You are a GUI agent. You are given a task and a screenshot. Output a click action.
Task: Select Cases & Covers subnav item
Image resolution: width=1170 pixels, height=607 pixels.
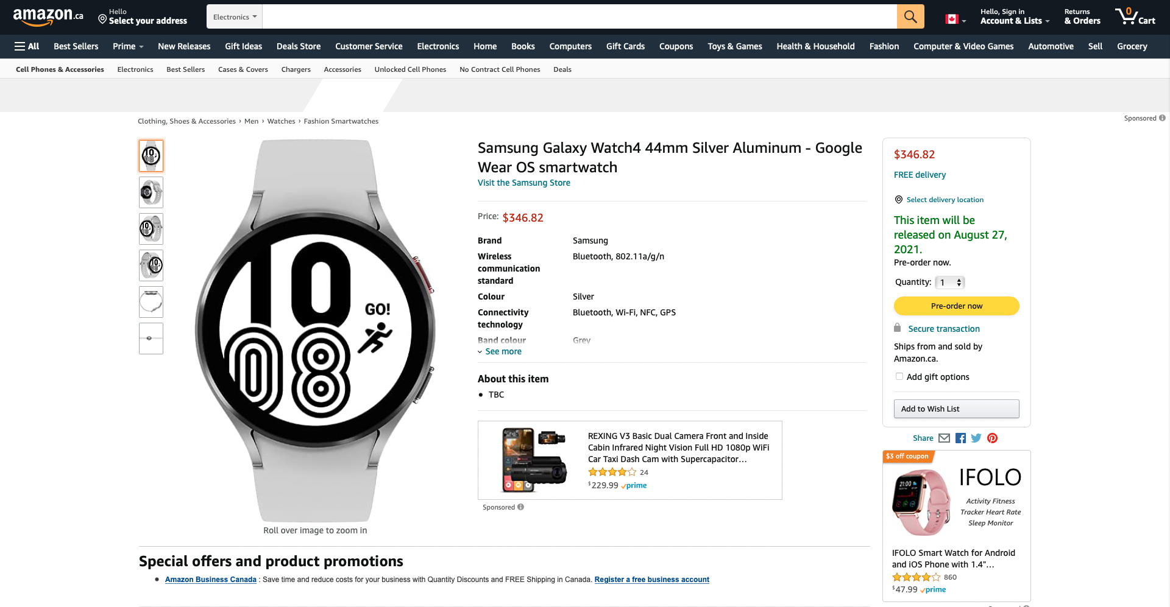pos(243,69)
